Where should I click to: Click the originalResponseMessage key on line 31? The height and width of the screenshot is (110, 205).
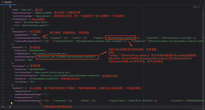click(x=28, y=101)
